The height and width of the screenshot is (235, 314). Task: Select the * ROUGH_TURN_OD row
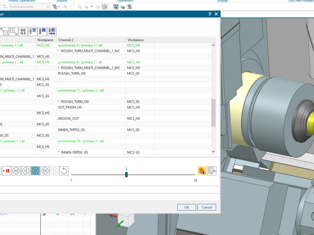(73, 102)
